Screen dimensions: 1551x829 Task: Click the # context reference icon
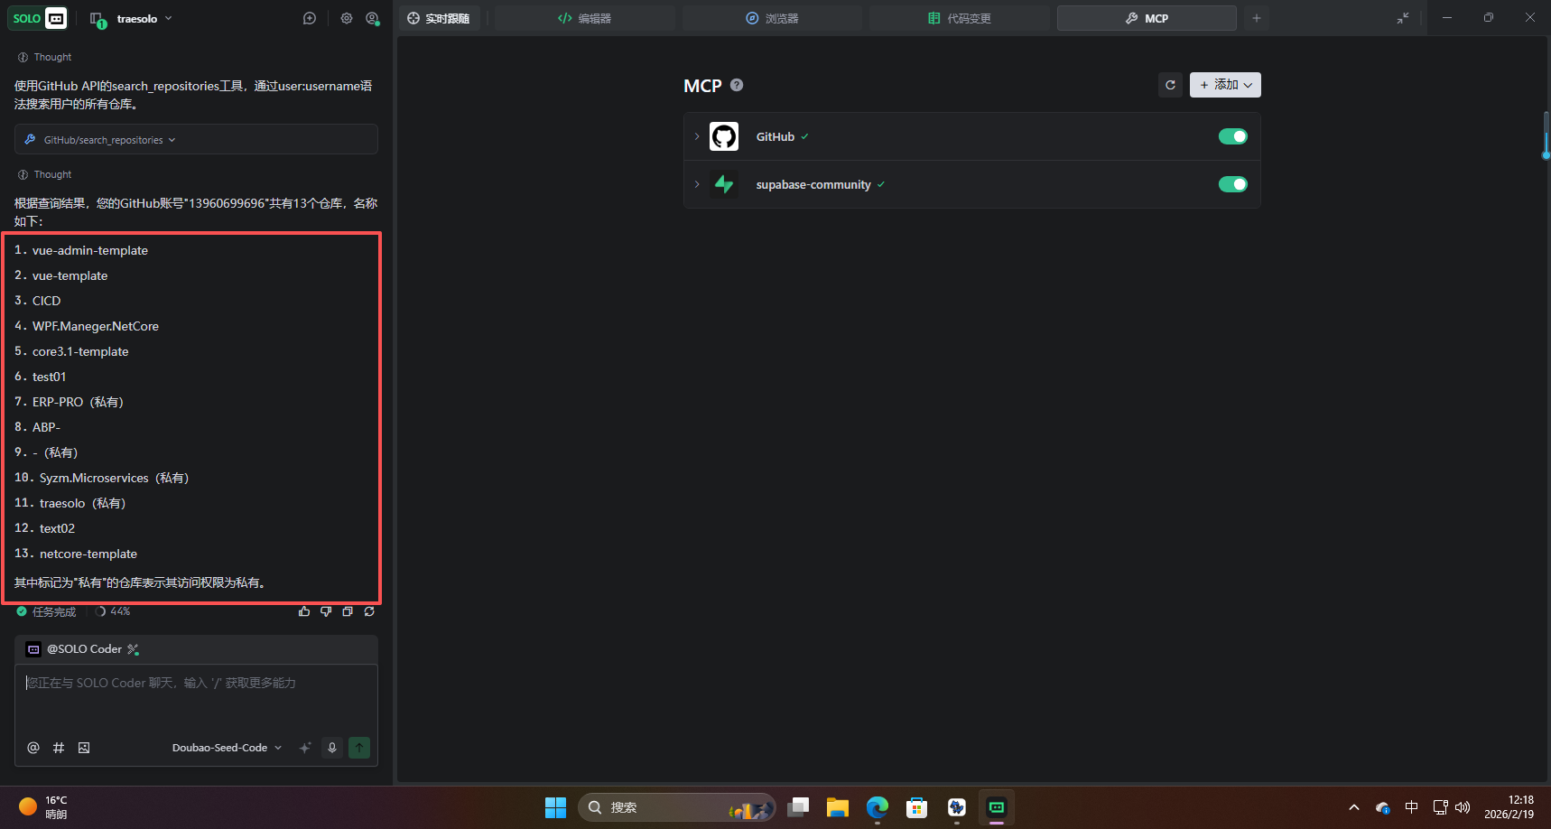59,748
